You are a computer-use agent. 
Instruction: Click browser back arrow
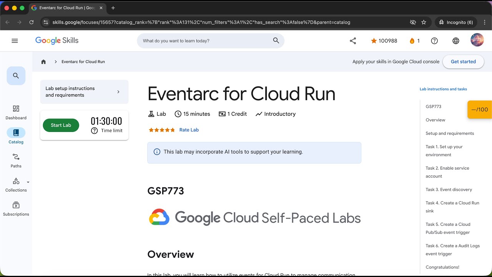pos(7,22)
